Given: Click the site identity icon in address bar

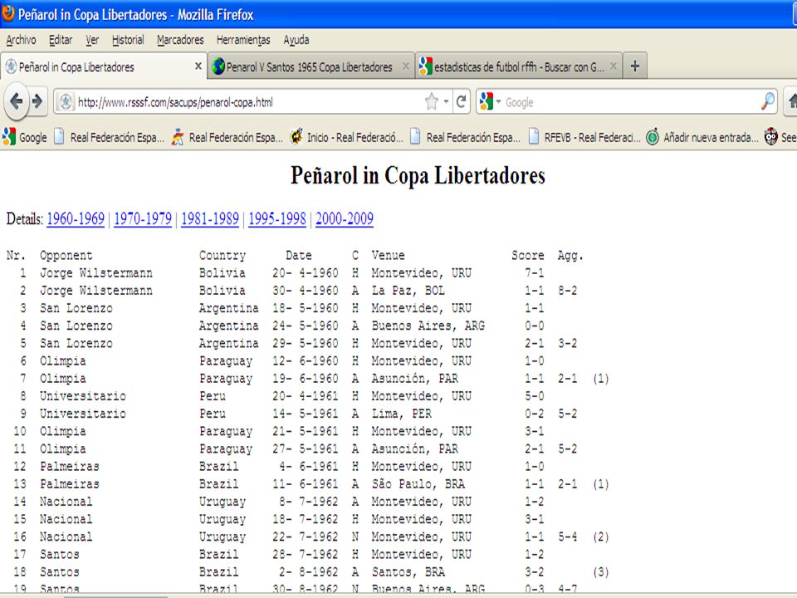Looking at the screenshot, I should (66, 102).
